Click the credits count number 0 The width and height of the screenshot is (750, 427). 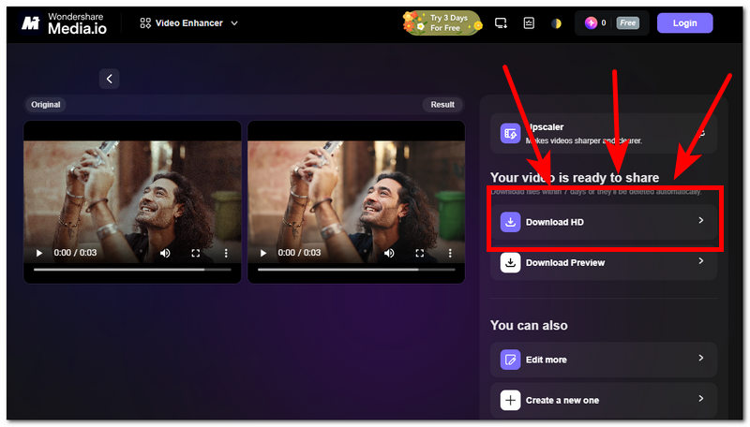point(604,22)
